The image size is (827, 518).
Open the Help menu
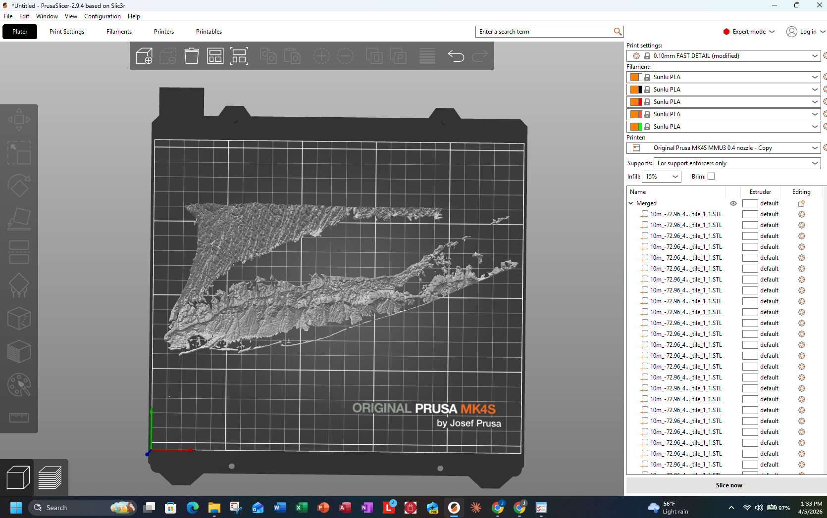(x=134, y=16)
